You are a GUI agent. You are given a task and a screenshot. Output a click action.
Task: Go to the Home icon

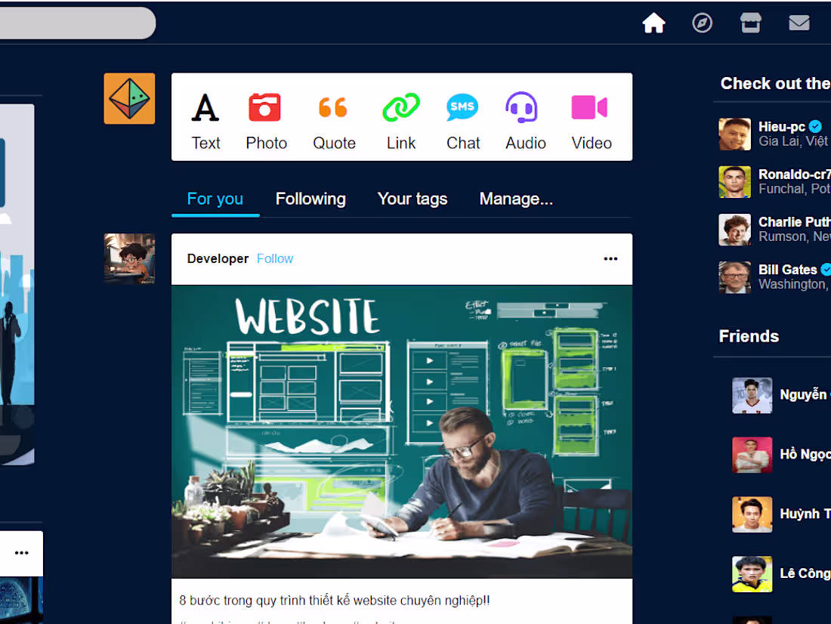(x=653, y=23)
